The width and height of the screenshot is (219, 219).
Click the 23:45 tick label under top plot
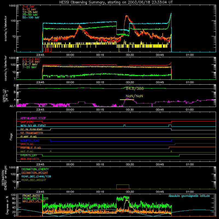40,55
